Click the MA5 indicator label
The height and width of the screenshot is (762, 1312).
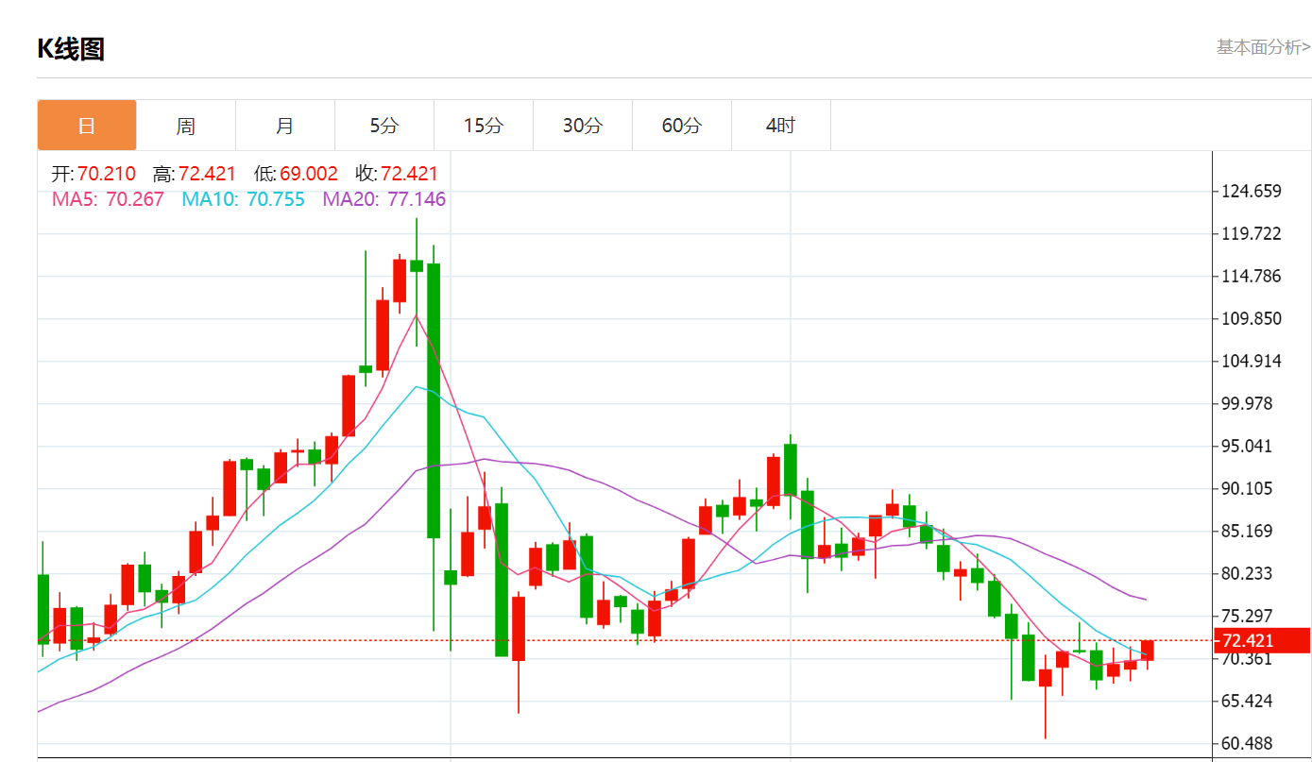[108, 199]
